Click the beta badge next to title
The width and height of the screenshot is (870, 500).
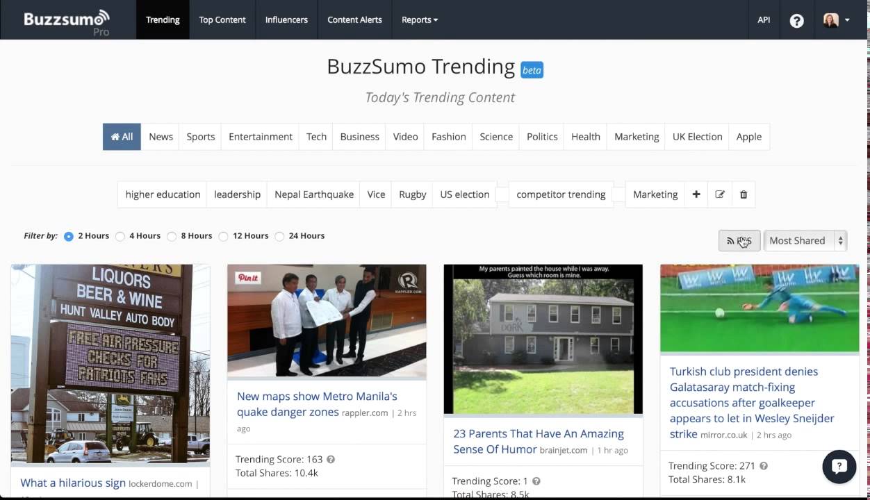pyautogui.click(x=532, y=70)
